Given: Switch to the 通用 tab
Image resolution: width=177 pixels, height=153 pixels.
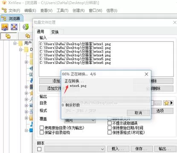Looking at the screenshot, I should (41, 31).
